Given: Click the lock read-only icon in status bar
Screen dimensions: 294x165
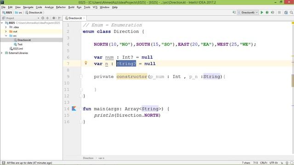Looking at the screenshot, I should (282, 163).
